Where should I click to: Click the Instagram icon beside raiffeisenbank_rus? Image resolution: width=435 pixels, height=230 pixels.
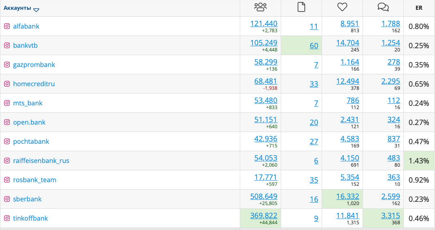pos(7,161)
